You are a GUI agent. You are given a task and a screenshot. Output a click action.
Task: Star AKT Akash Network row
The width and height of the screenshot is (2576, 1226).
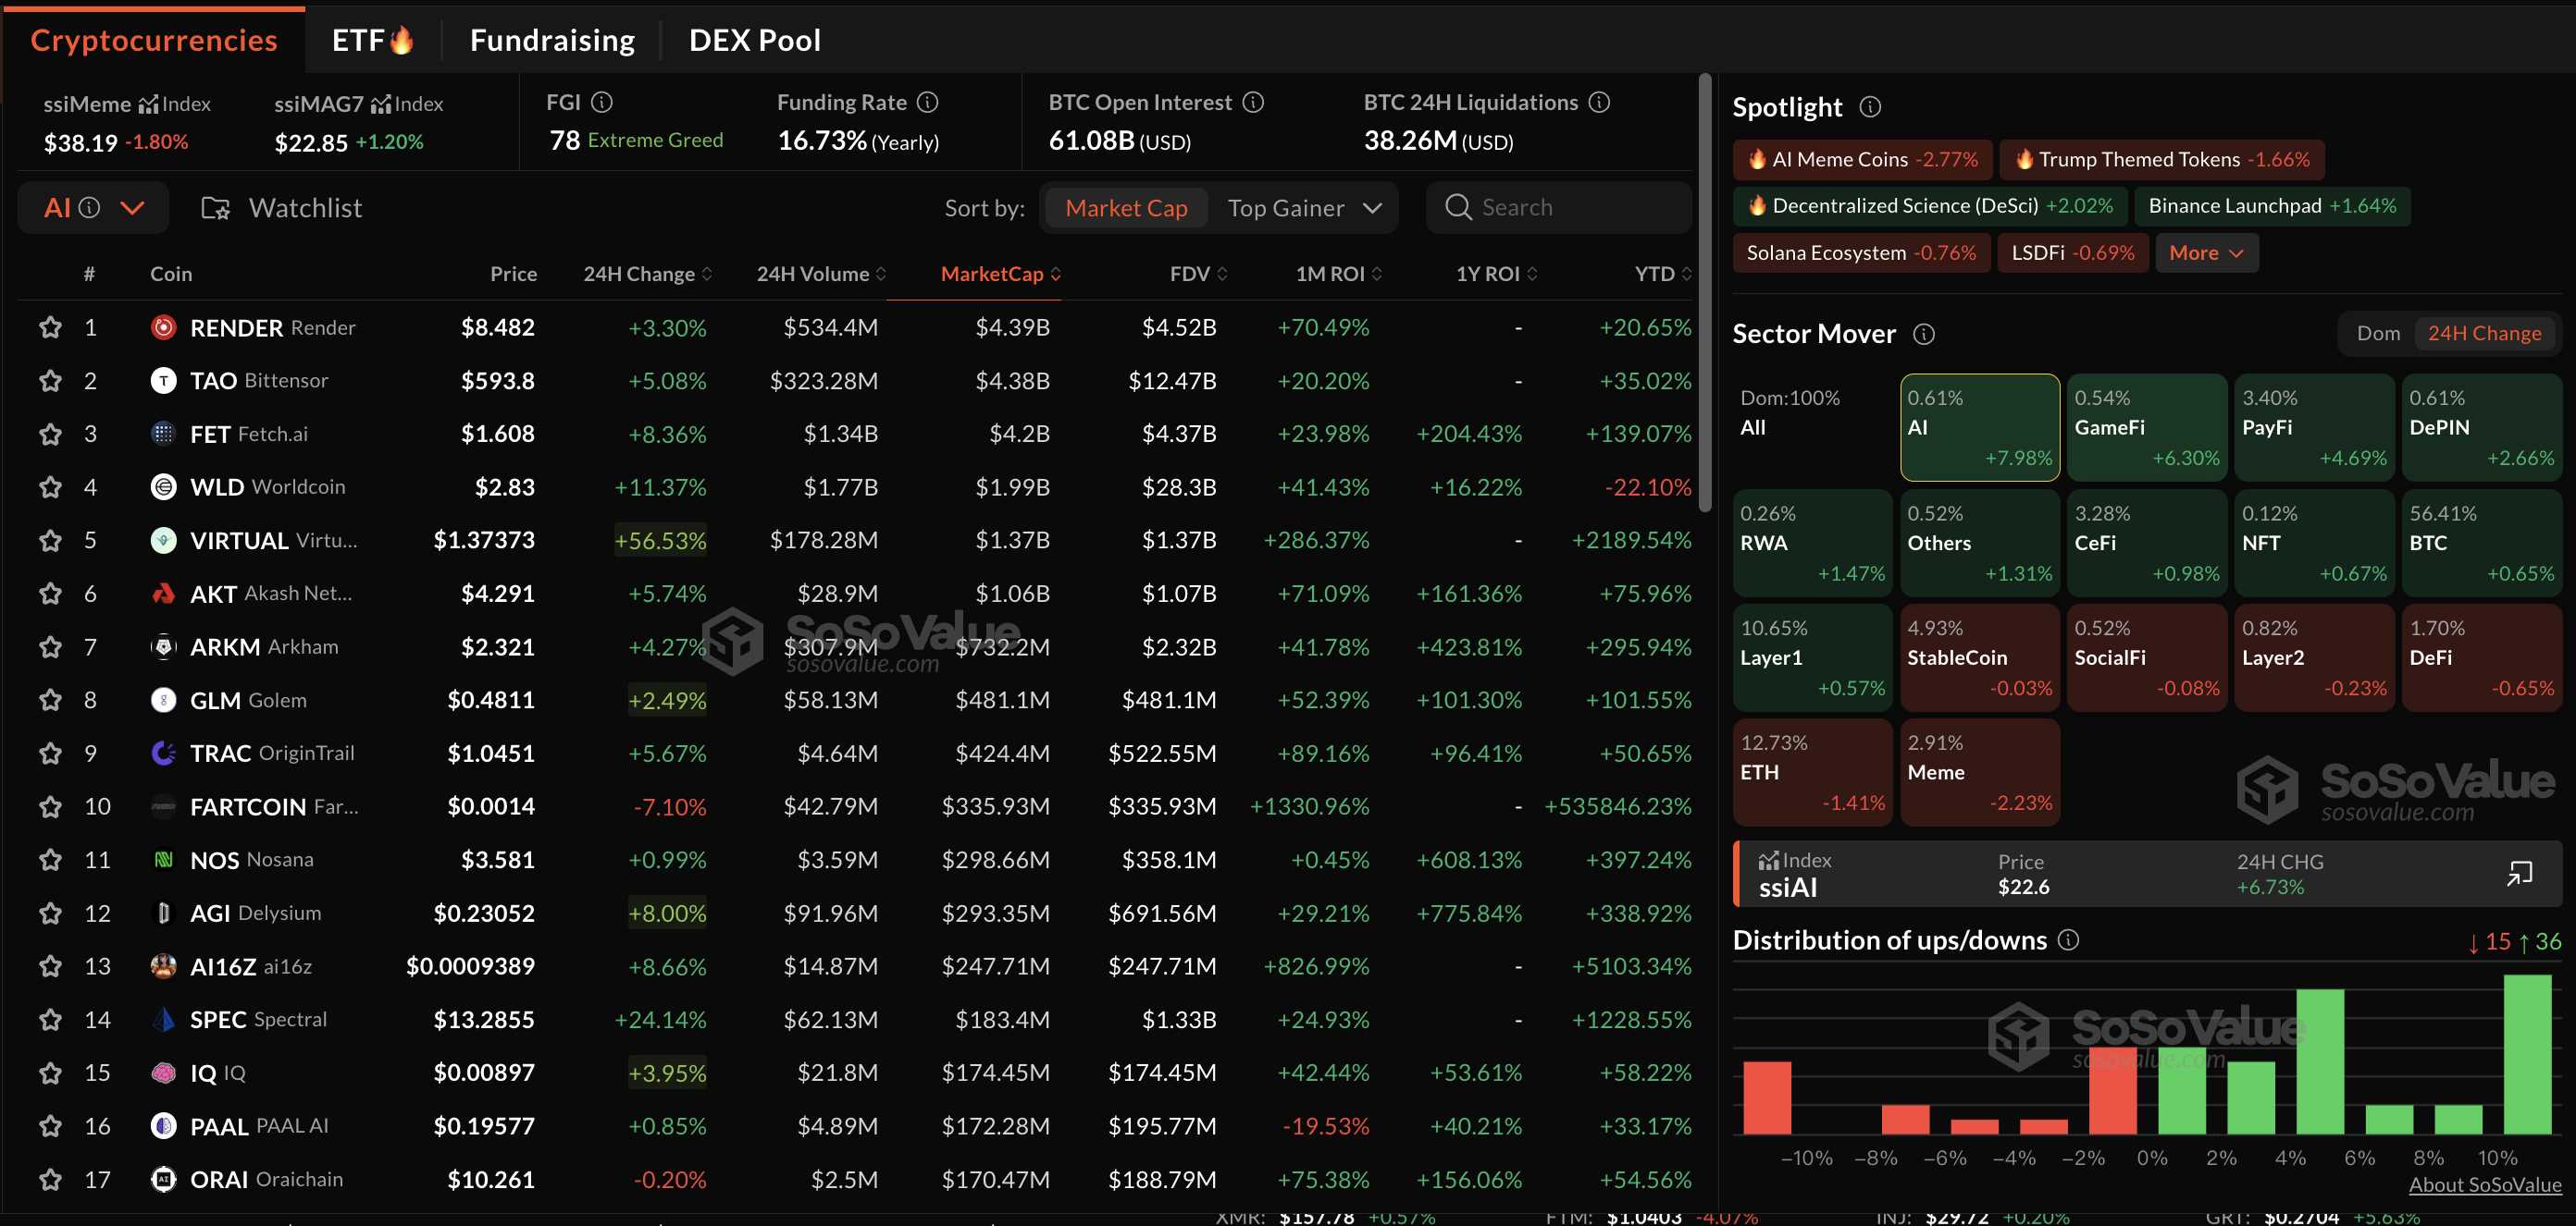pyautogui.click(x=50, y=594)
